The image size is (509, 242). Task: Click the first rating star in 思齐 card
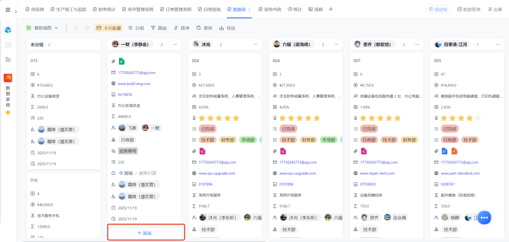click(x=364, y=118)
